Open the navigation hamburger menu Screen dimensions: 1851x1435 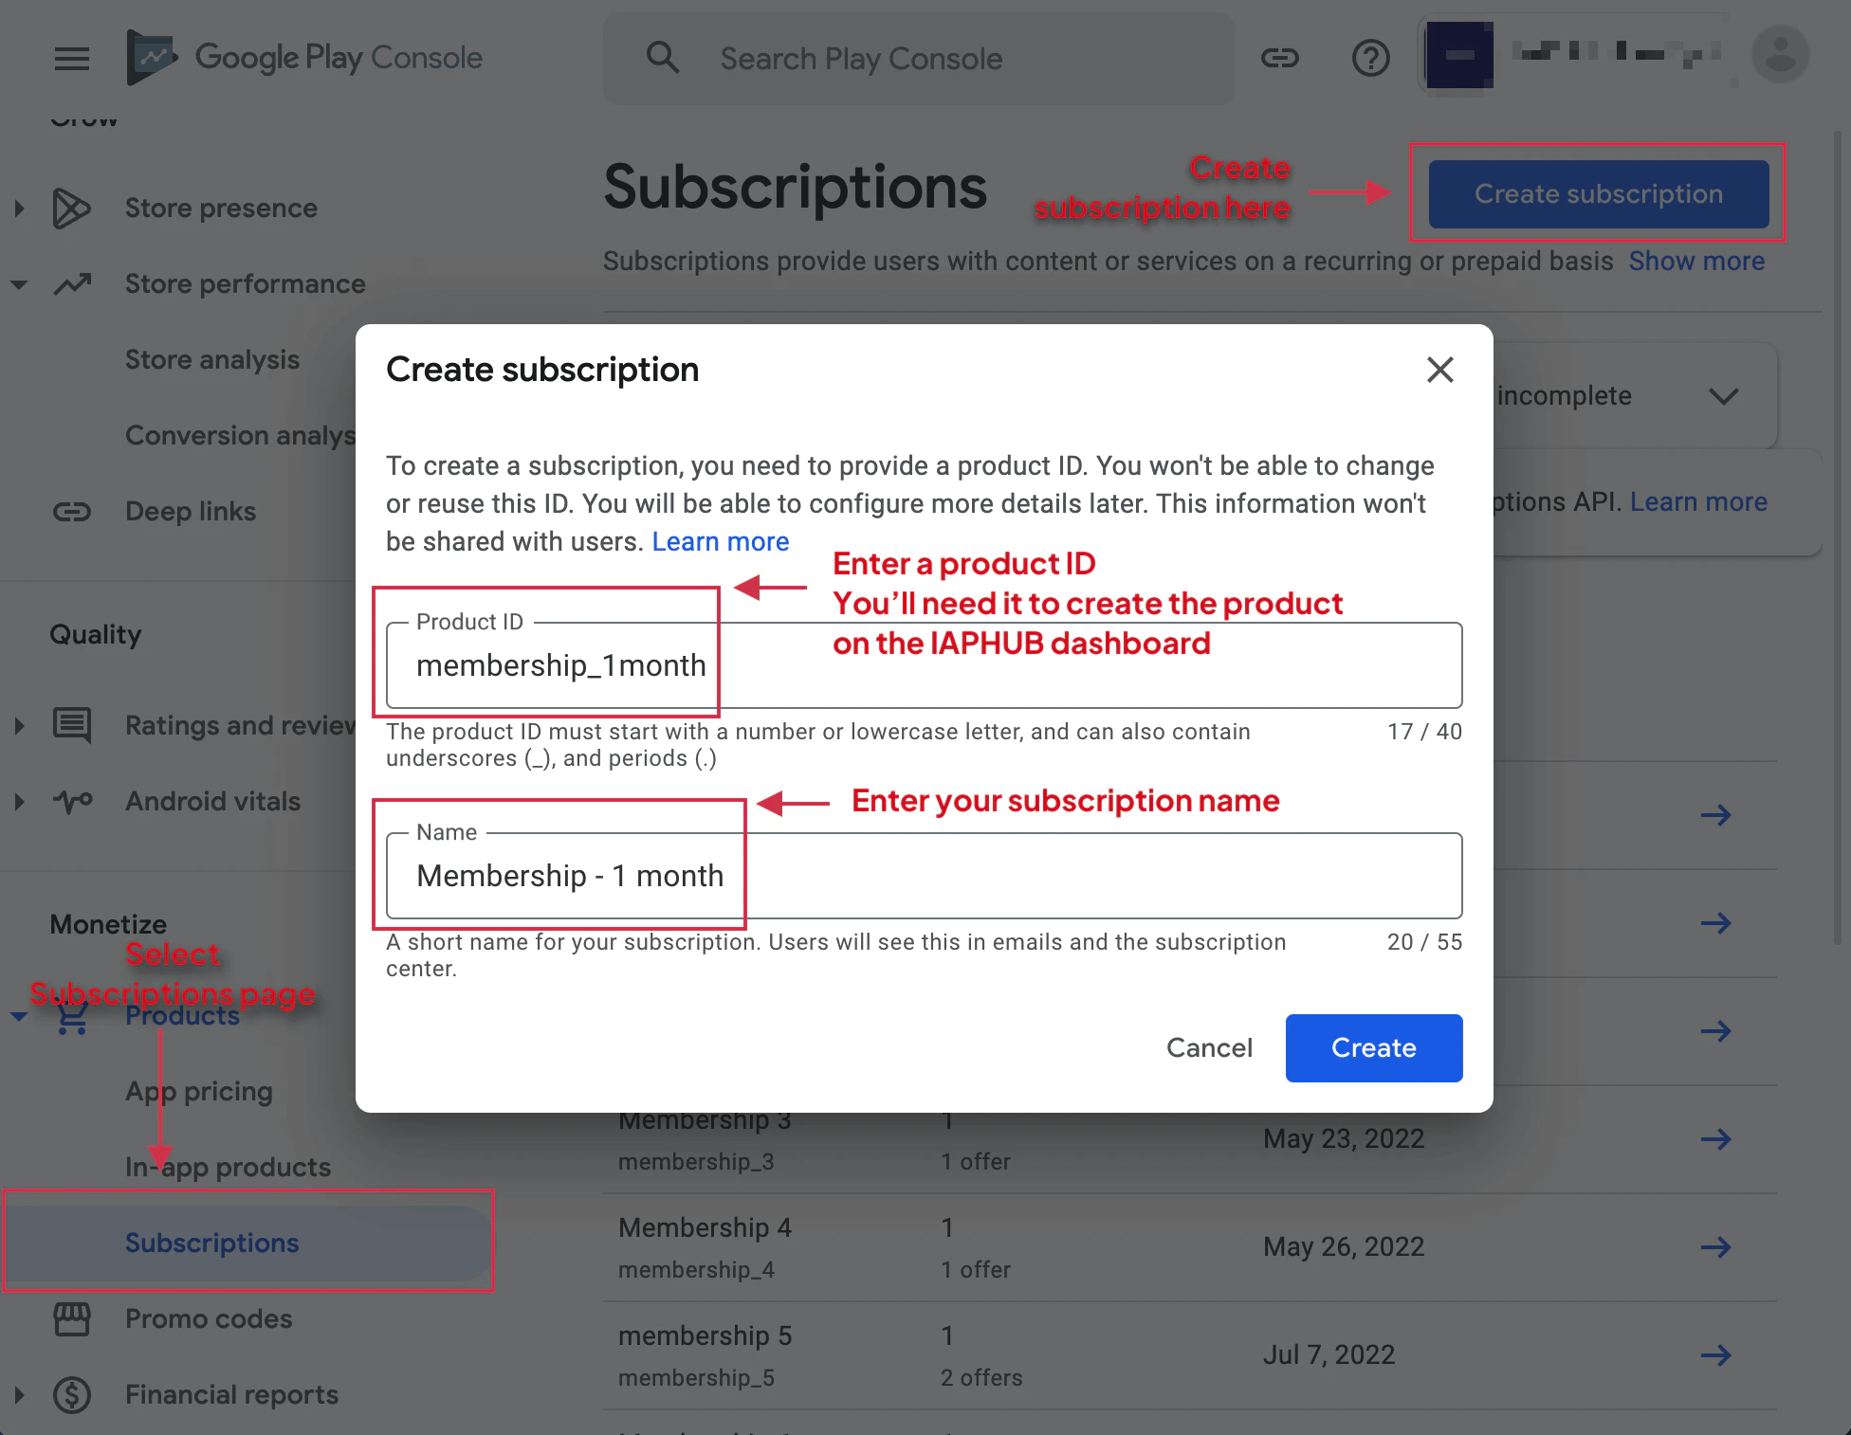tap(72, 59)
